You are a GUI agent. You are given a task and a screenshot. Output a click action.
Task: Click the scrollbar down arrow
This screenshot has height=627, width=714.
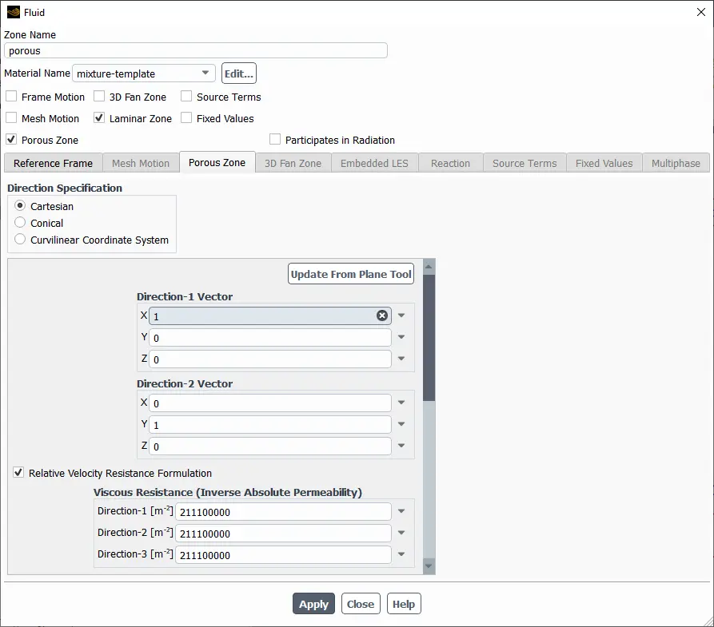tap(429, 566)
